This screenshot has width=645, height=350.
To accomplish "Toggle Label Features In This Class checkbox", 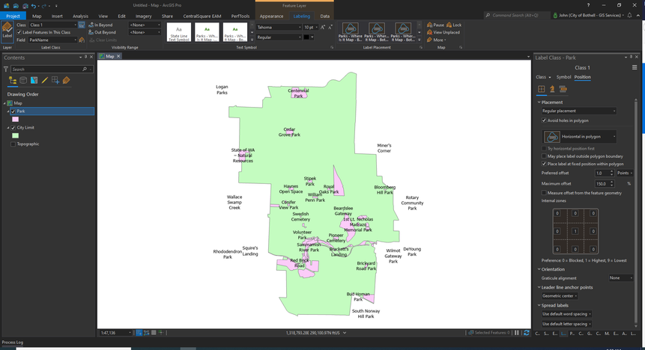I will (19, 32).
